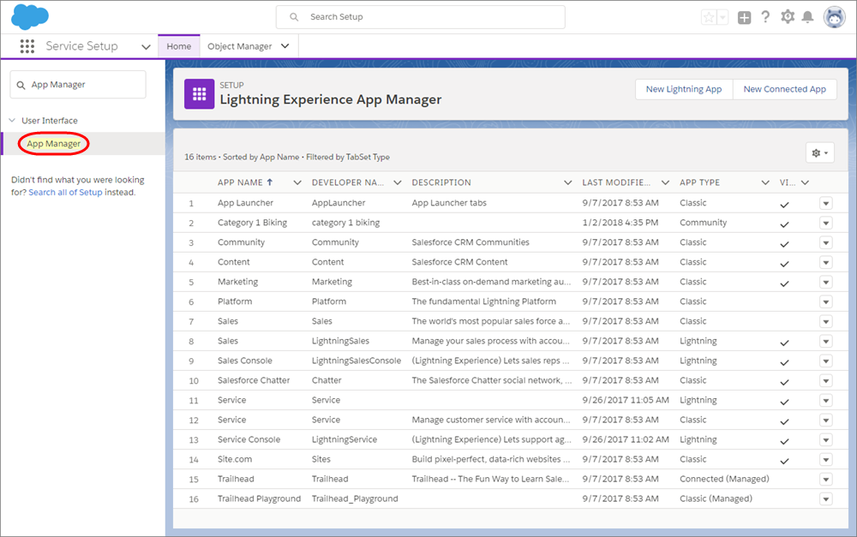Click the 1/2/2018 4:35 PM date cell
This screenshot has height=537, width=857.
[620, 223]
